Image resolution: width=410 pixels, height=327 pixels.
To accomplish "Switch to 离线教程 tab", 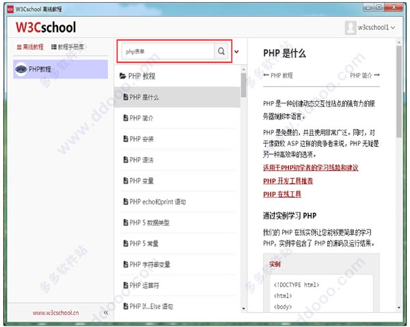I will pos(30,47).
